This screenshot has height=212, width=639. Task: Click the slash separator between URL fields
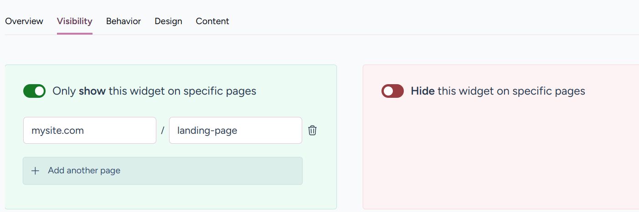coord(163,131)
